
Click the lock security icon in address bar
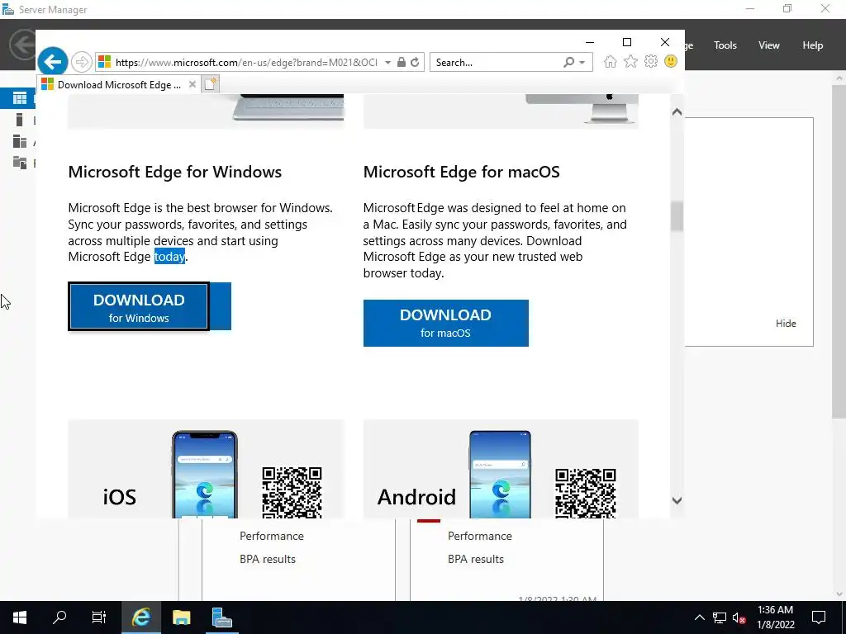coord(401,63)
